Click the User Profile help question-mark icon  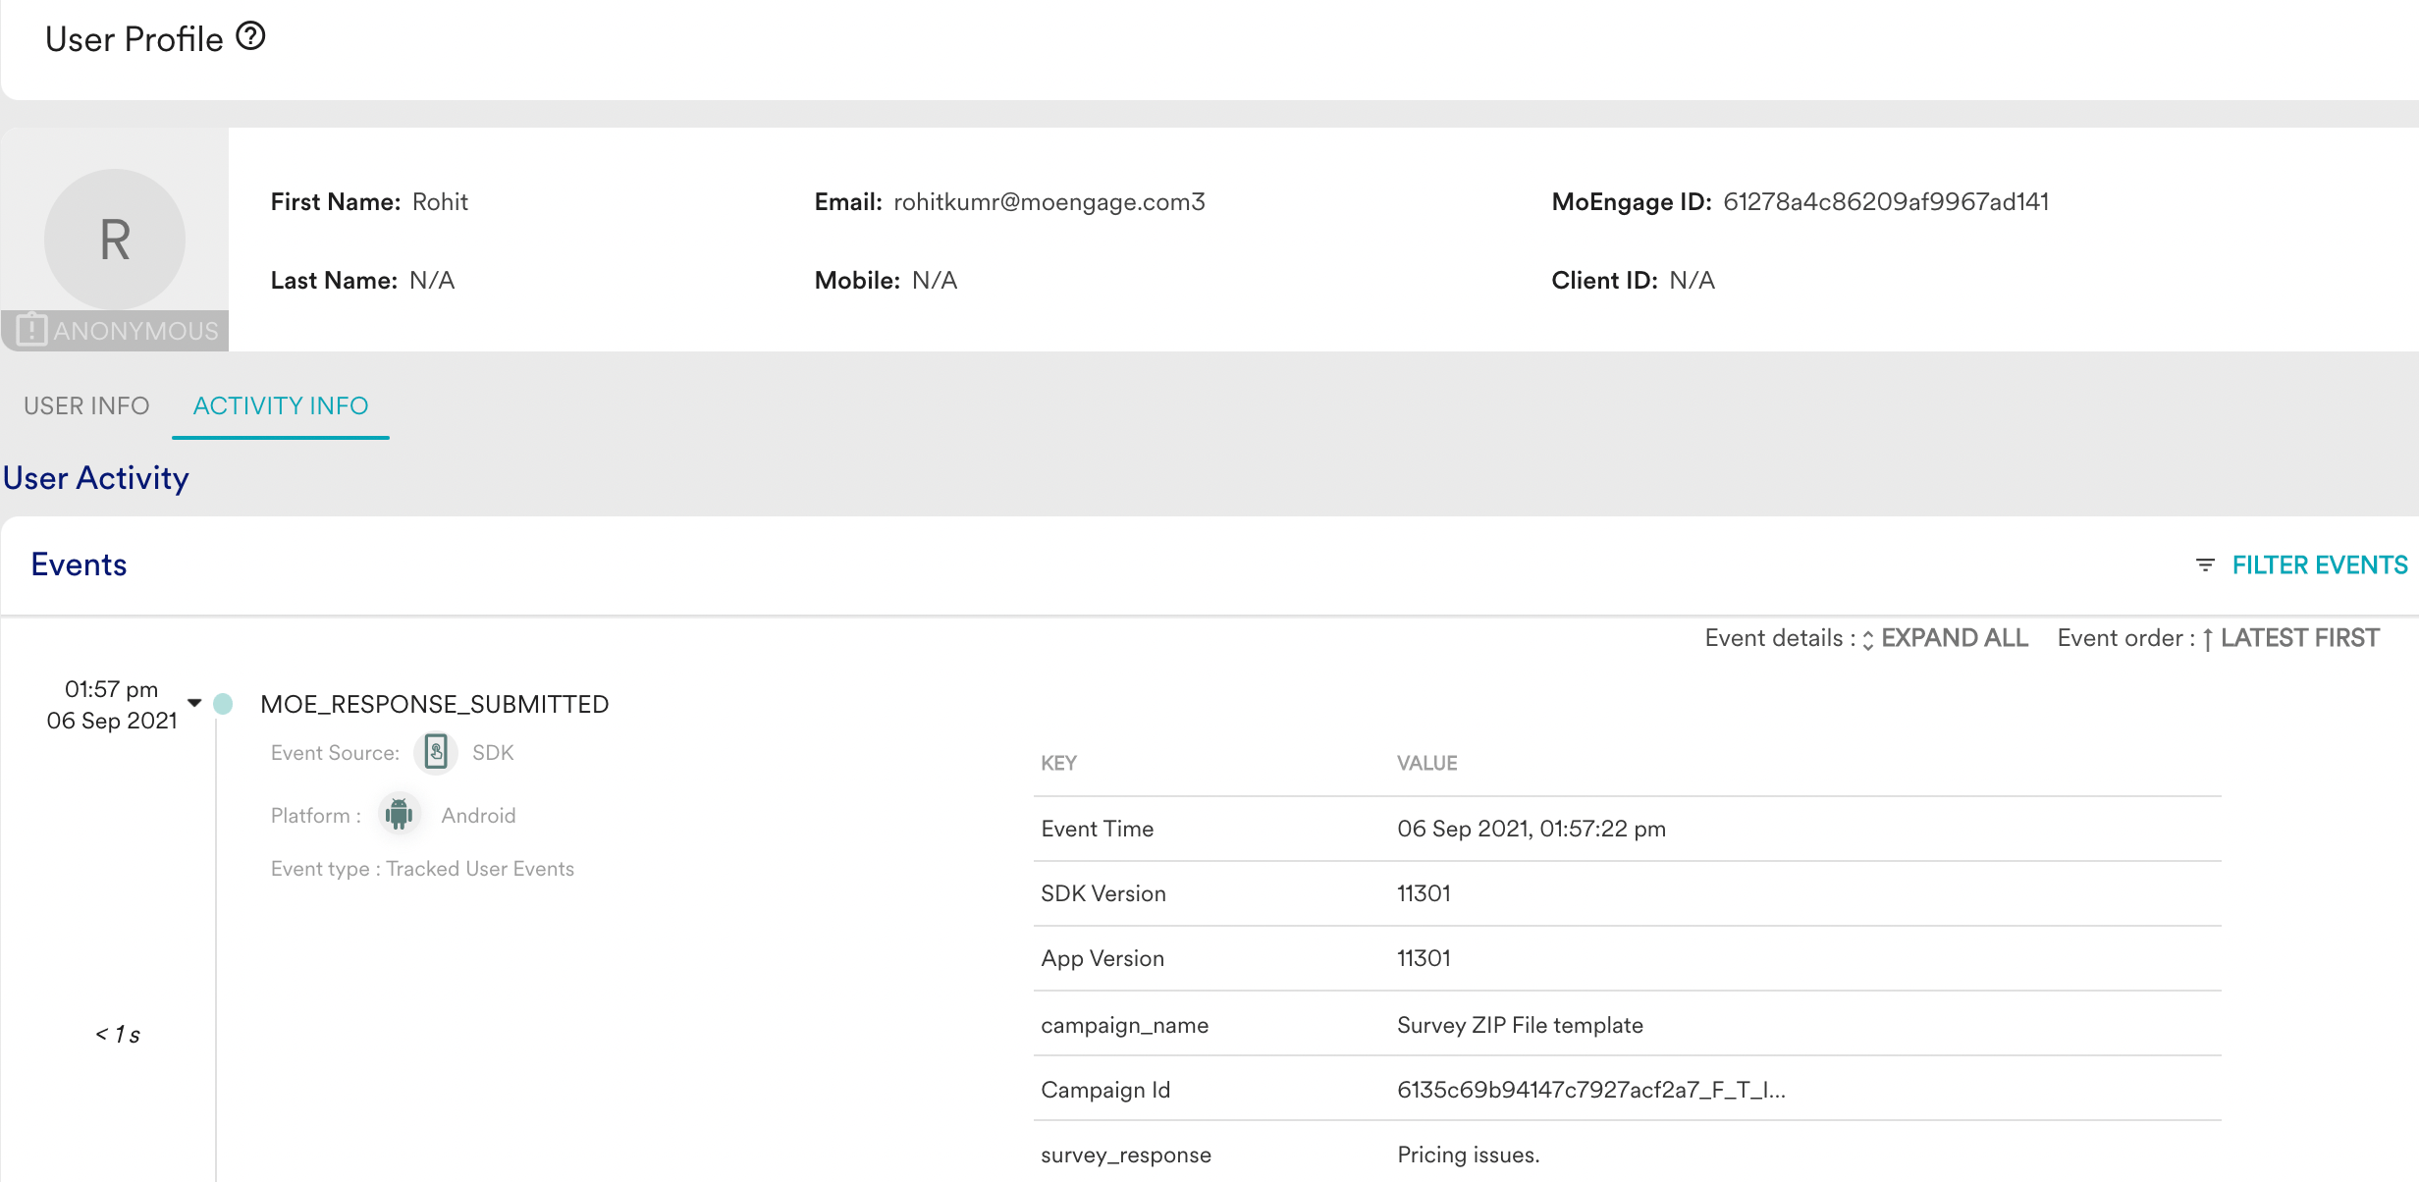pos(251,36)
